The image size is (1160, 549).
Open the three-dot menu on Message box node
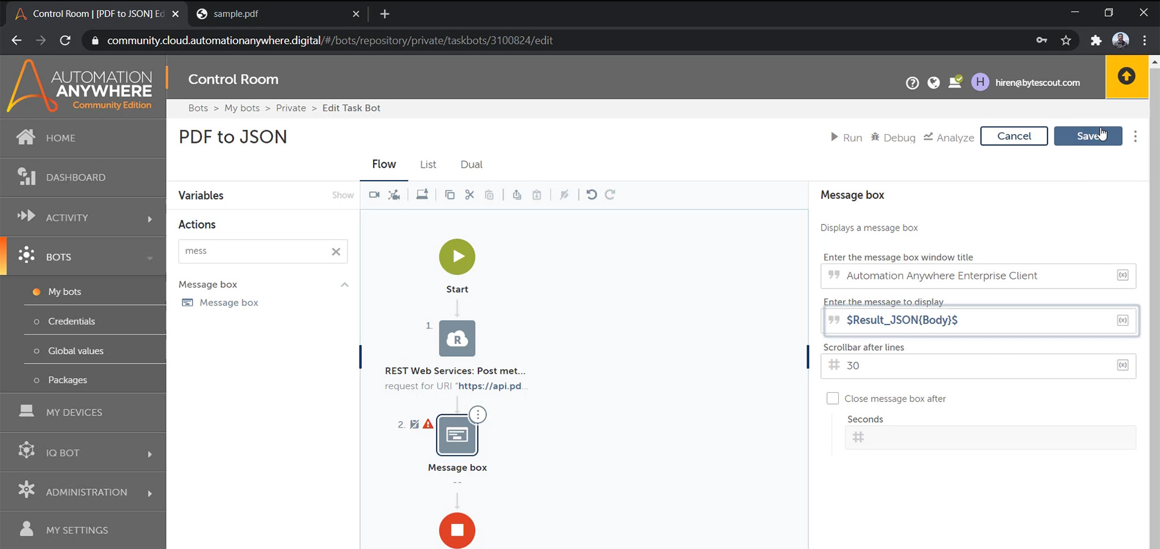click(x=478, y=415)
